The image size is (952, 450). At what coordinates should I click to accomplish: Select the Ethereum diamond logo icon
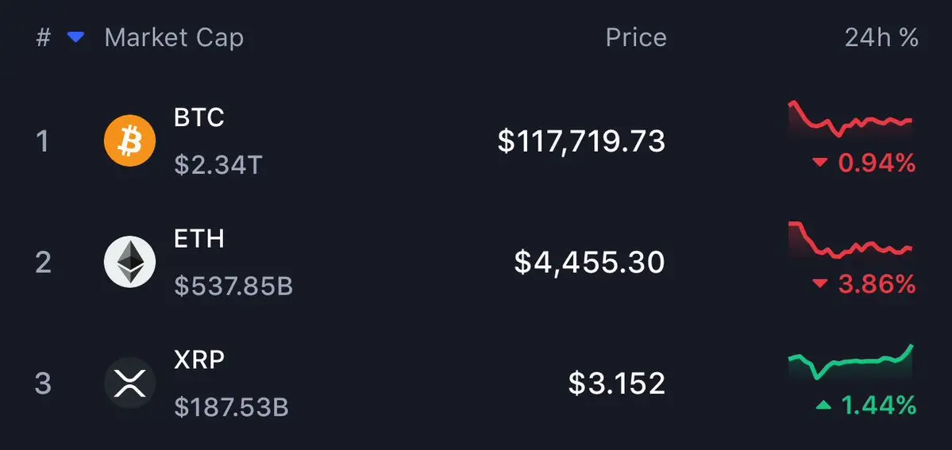pos(130,262)
